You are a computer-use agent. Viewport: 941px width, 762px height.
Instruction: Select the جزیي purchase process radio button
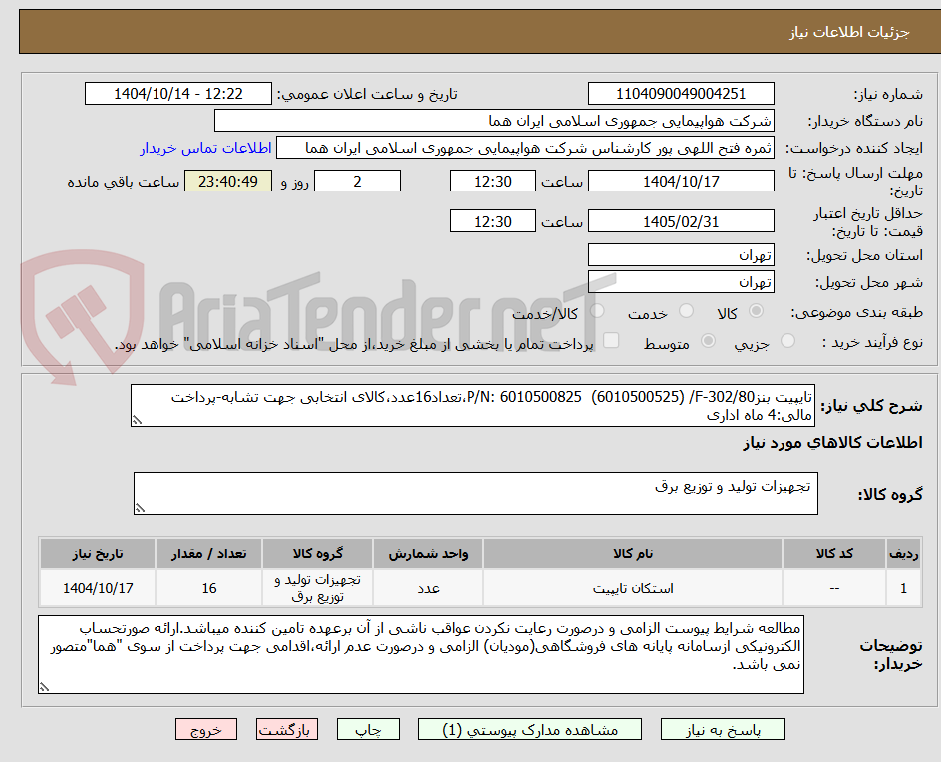click(x=786, y=339)
